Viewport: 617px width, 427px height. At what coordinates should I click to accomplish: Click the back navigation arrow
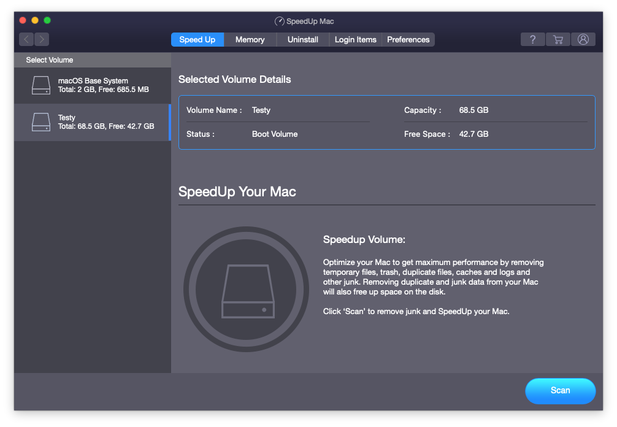(x=26, y=39)
